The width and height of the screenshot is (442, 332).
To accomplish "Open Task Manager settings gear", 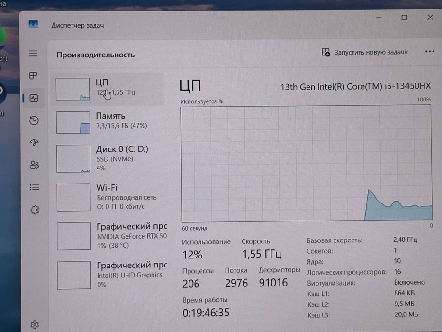I will 35,324.
